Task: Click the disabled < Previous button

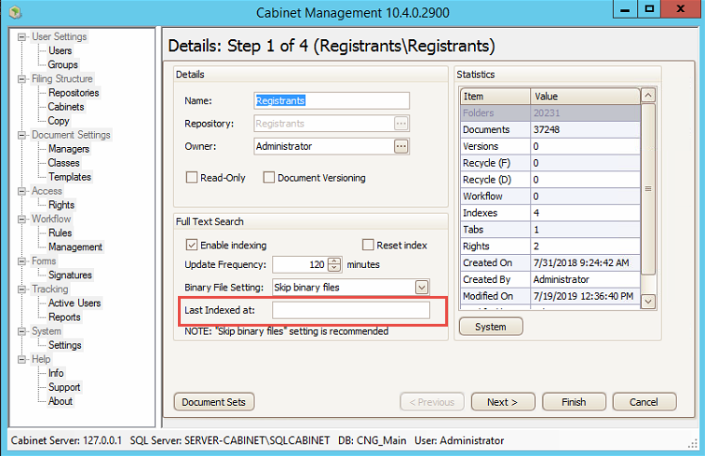Action: click(431, 402)
